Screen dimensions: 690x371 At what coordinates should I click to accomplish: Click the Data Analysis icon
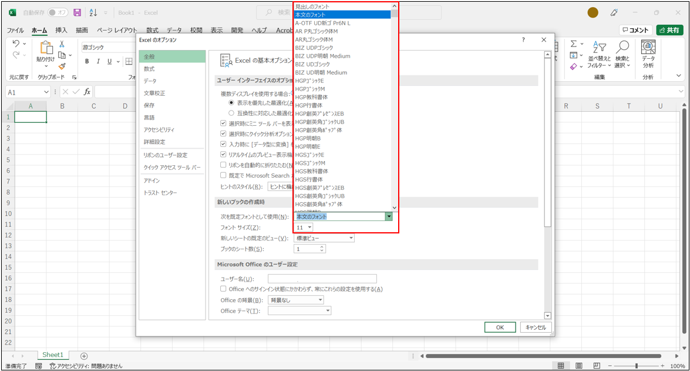[648, 47]
